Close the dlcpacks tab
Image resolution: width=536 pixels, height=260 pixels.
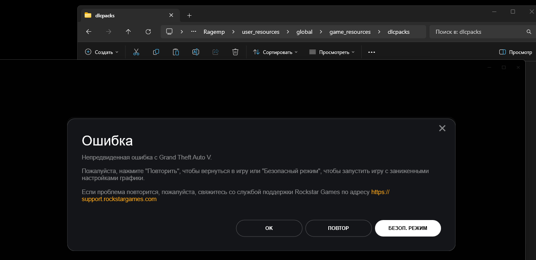click(171, 15)
